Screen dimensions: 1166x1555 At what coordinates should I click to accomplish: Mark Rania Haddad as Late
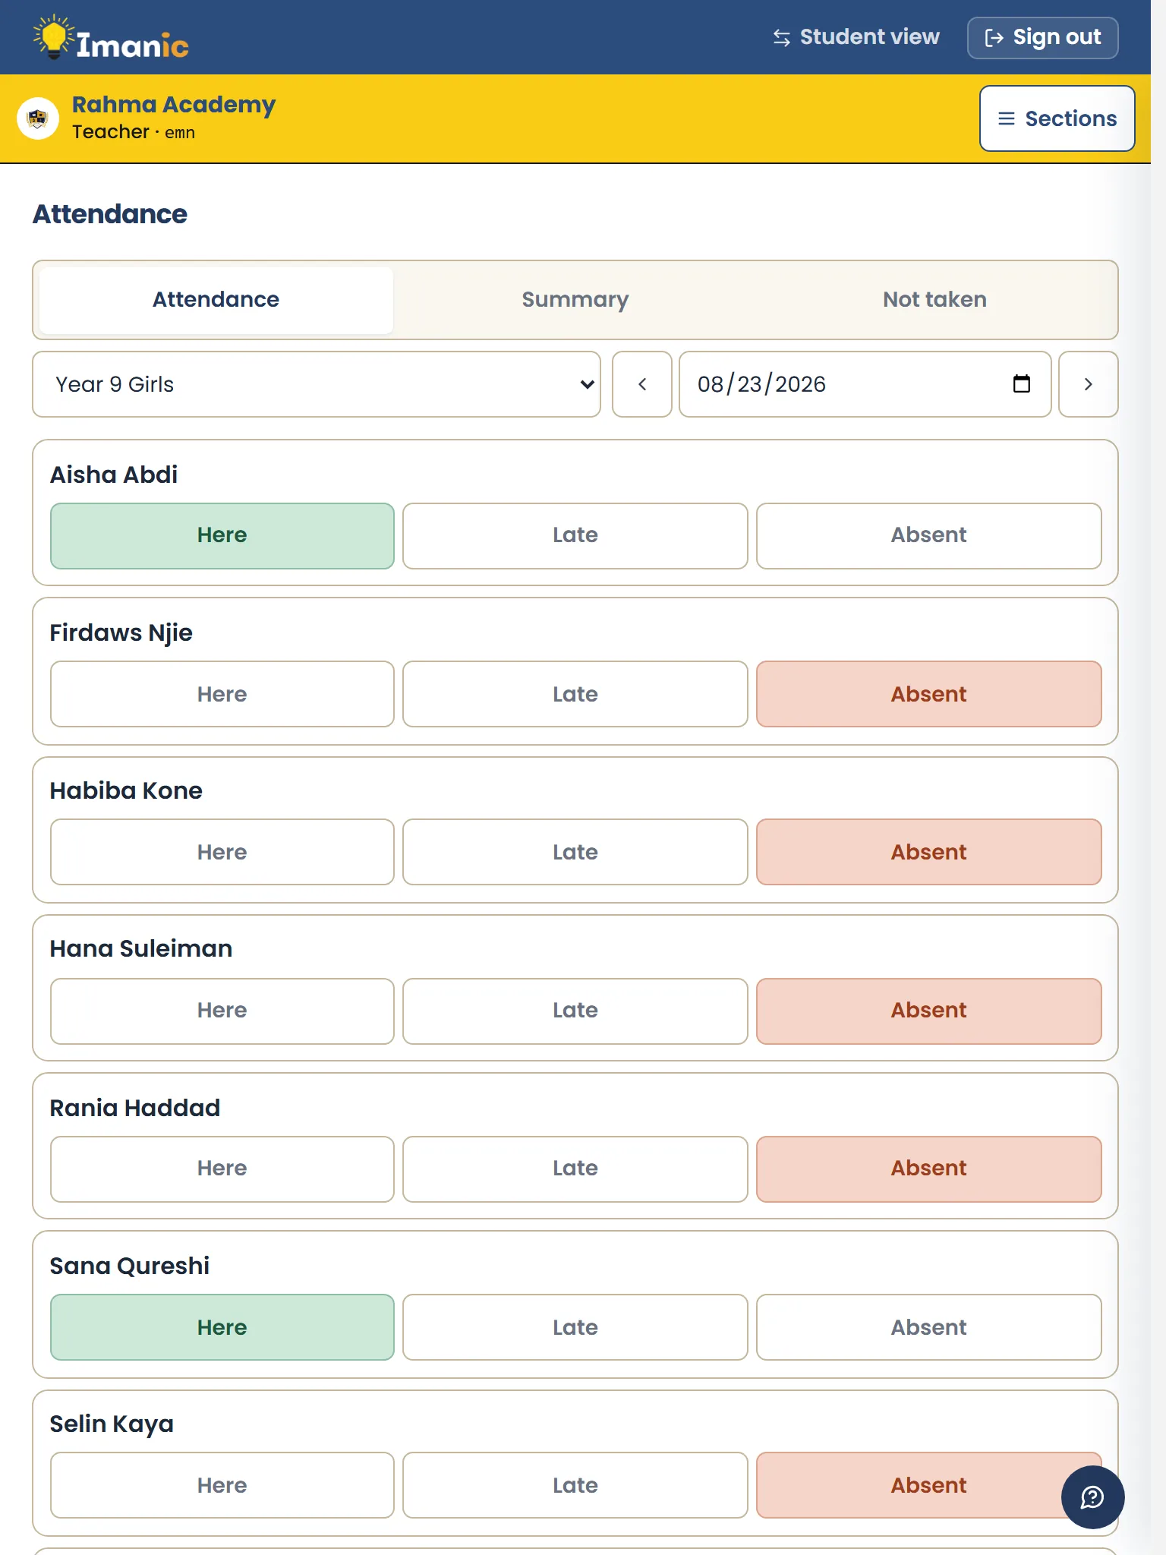coord(575,1169)
